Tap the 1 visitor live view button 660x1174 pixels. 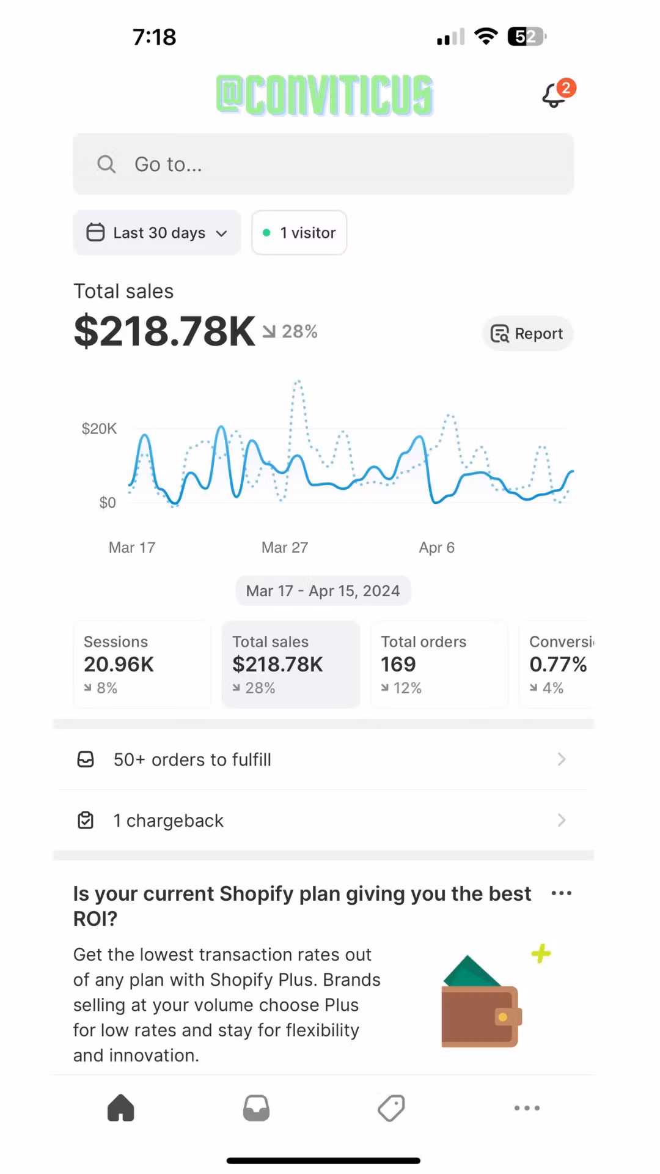click(x=299, y=232)
